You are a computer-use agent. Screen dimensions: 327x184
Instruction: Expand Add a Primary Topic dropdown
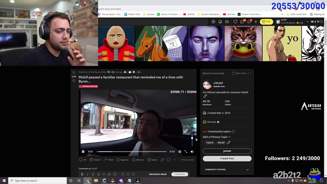217,137
